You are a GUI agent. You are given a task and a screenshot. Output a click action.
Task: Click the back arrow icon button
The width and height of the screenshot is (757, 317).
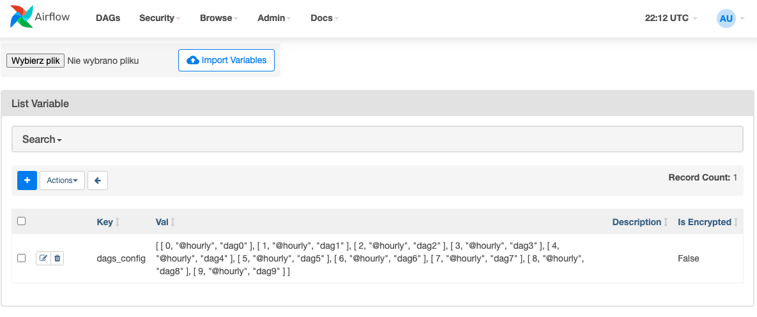click(98, 181)
